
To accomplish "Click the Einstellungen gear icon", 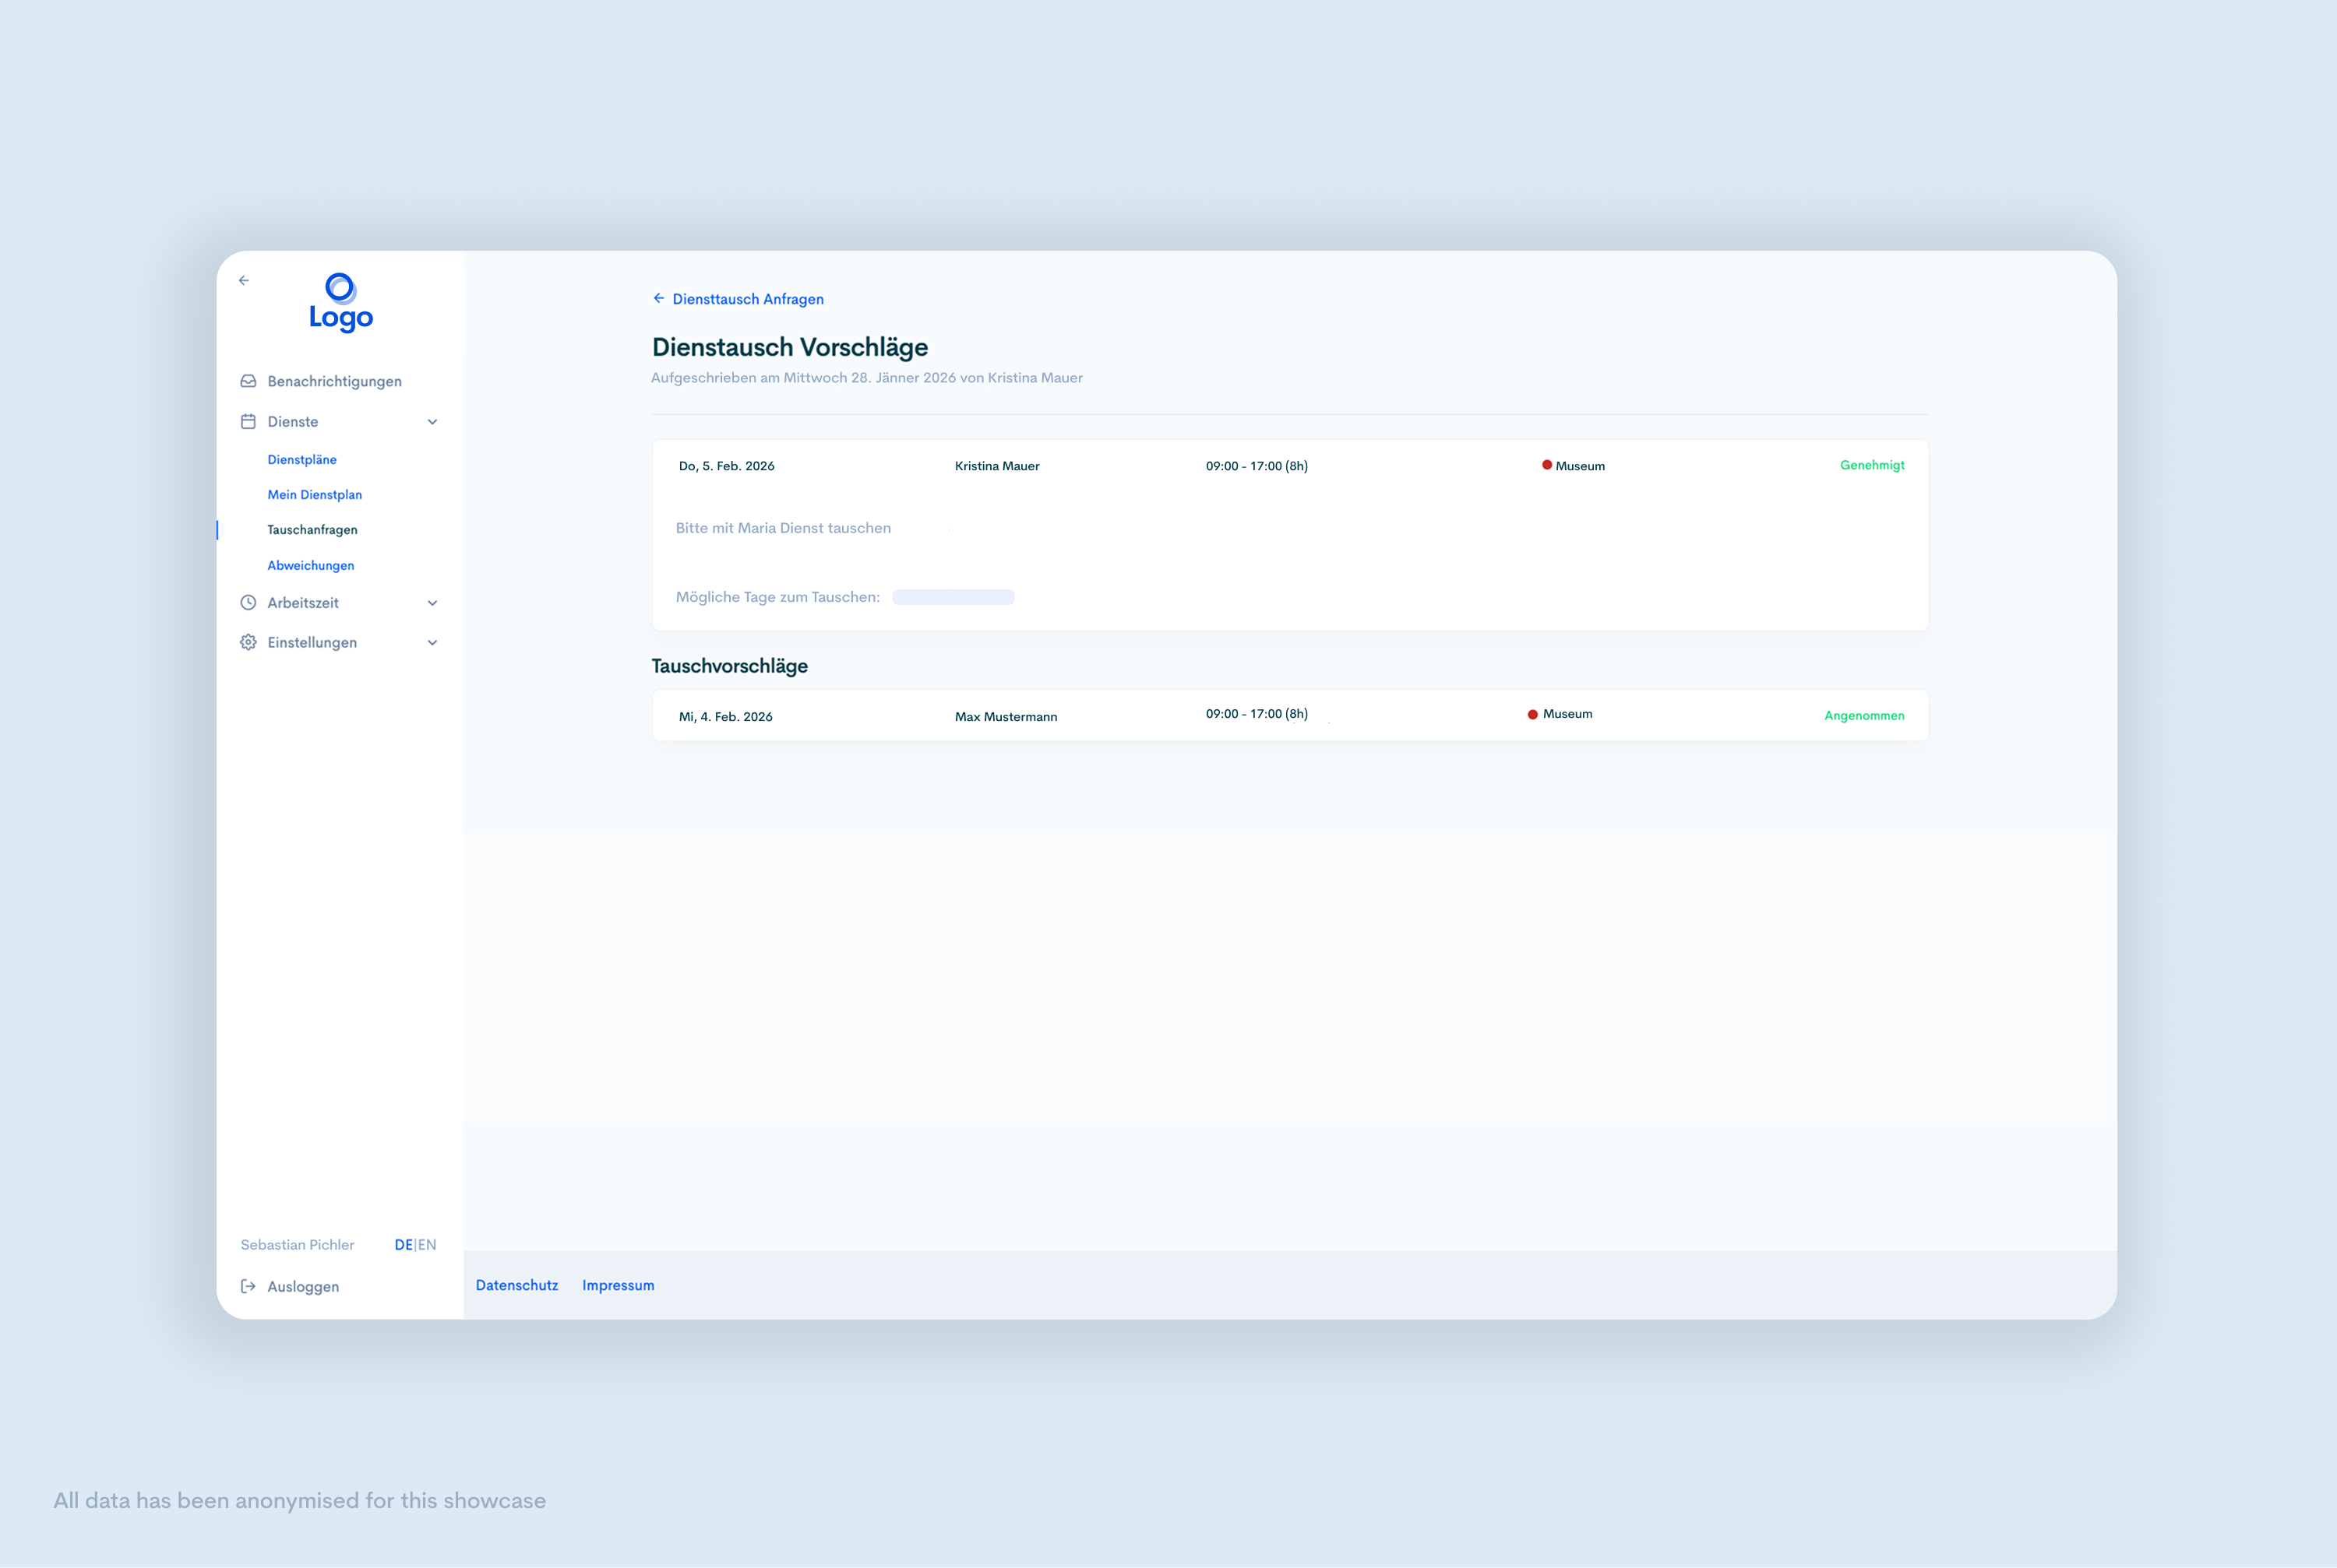I will pyautogui.click(x=248, y=642).
